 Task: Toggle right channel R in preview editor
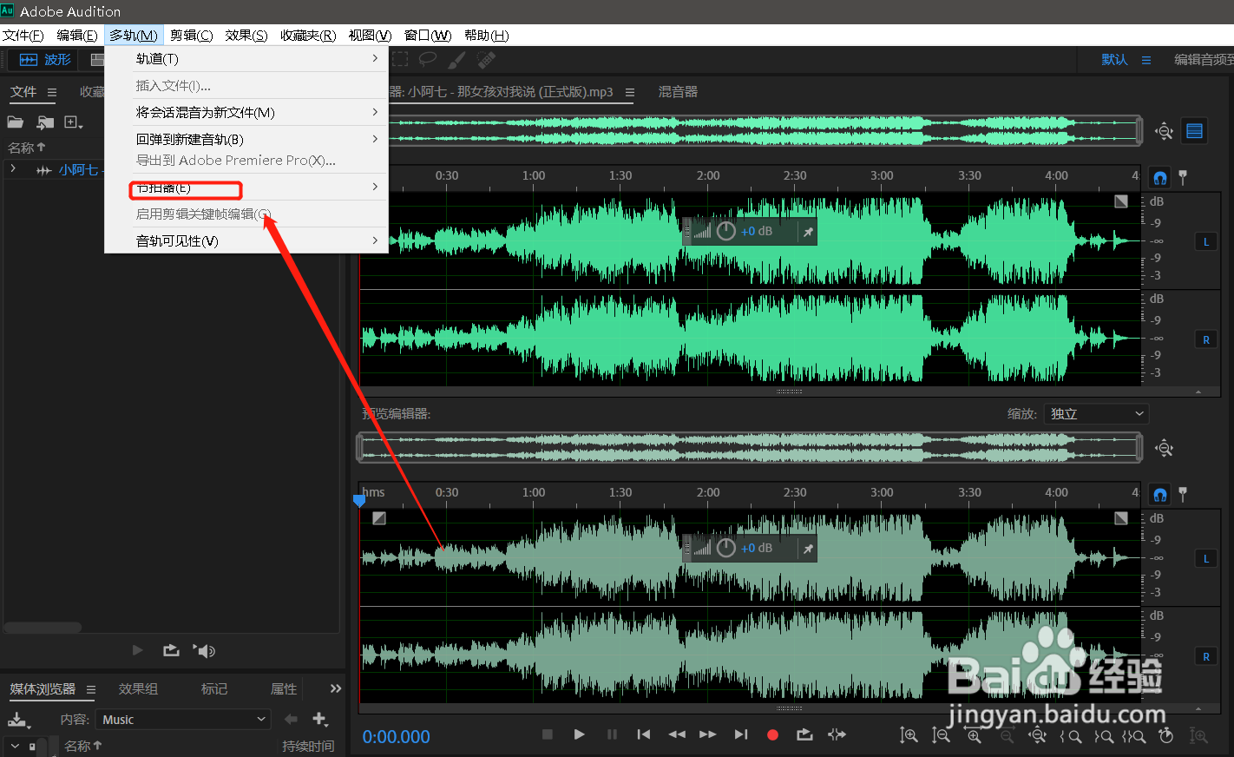click(x=1206, y=656)
